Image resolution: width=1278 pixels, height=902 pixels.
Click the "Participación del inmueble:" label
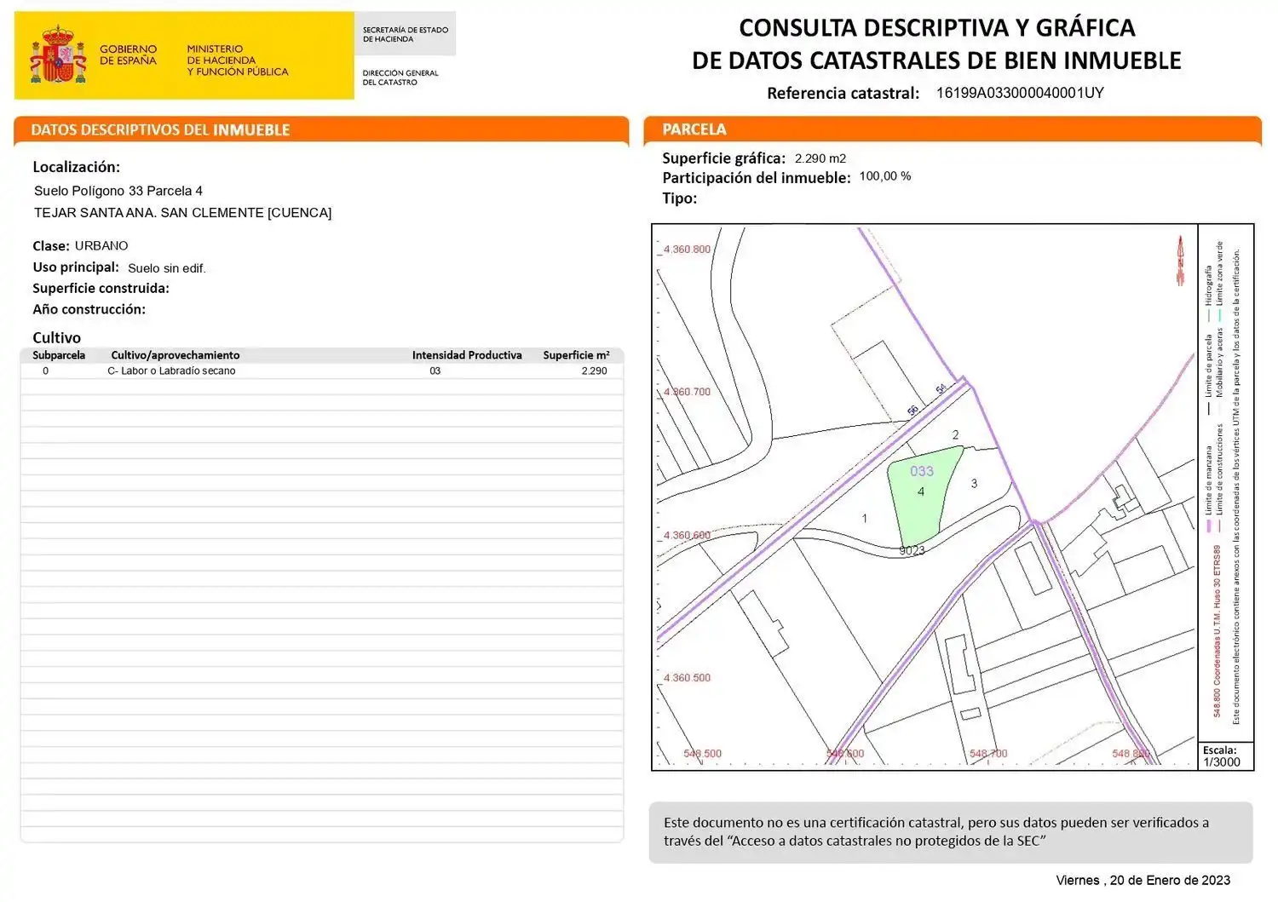(757, 178)
